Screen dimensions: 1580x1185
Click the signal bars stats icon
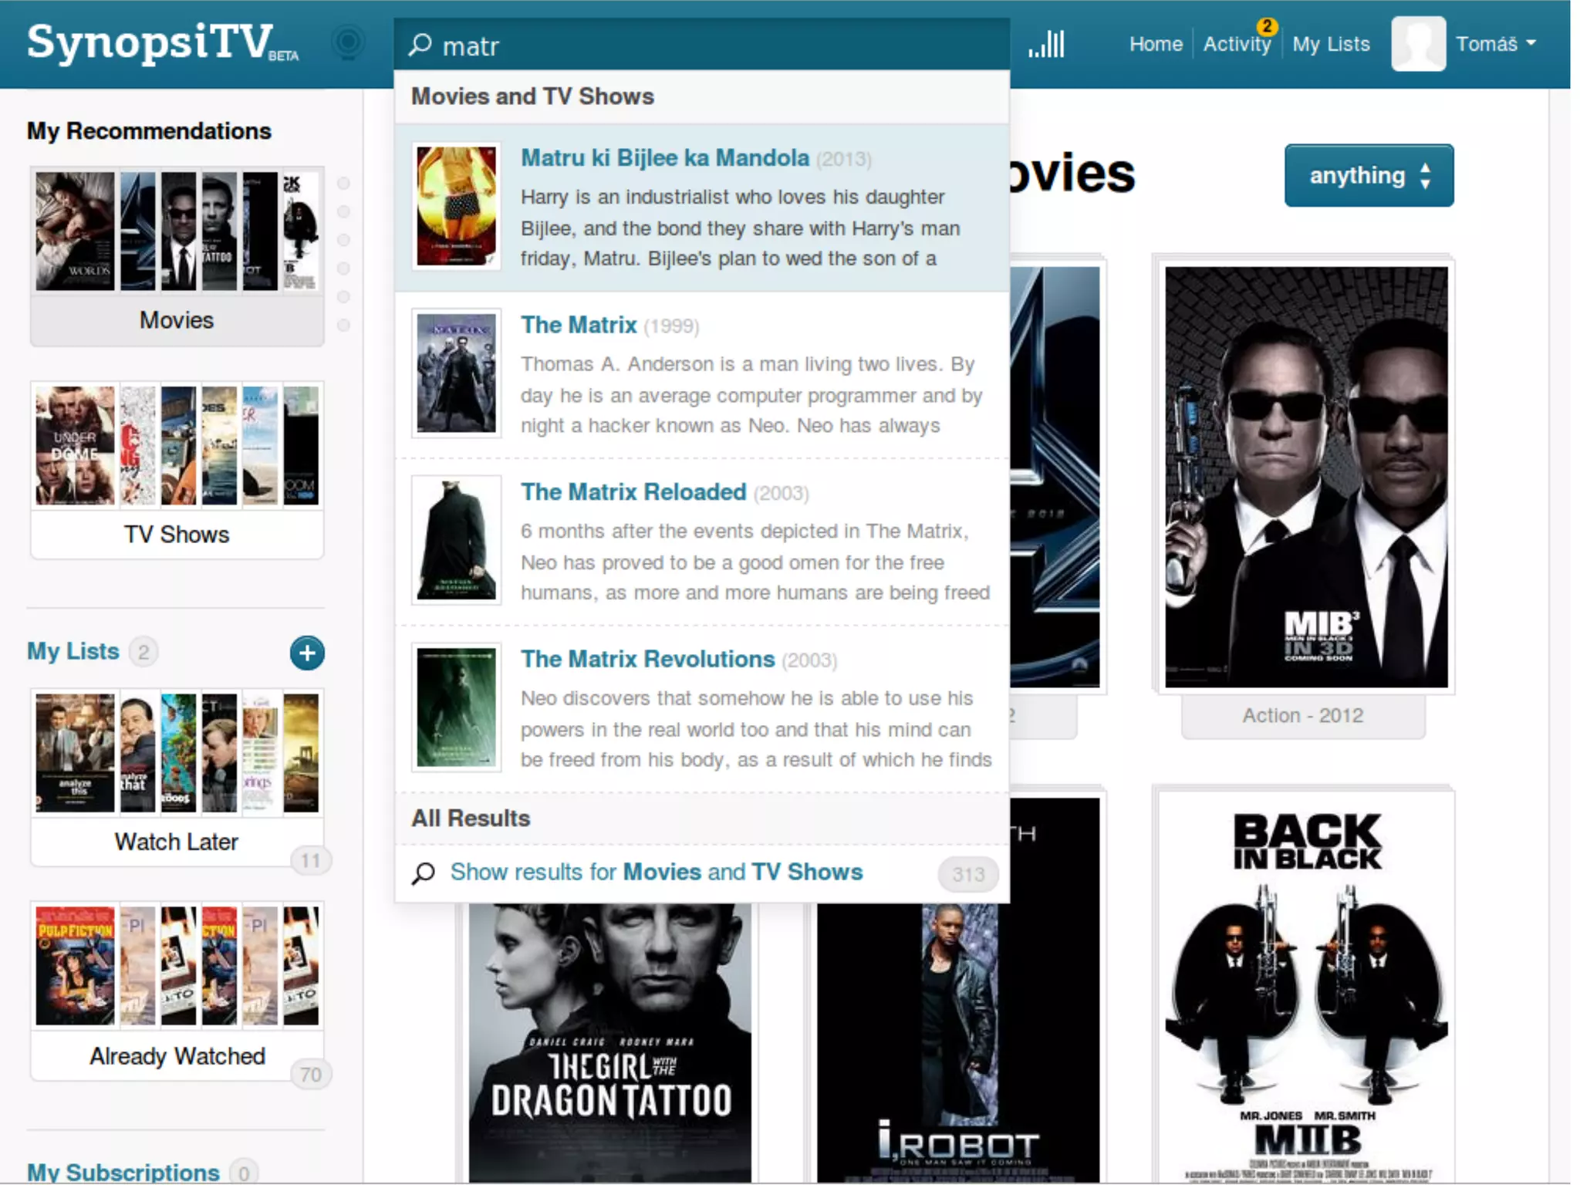tap(1046, 45)
